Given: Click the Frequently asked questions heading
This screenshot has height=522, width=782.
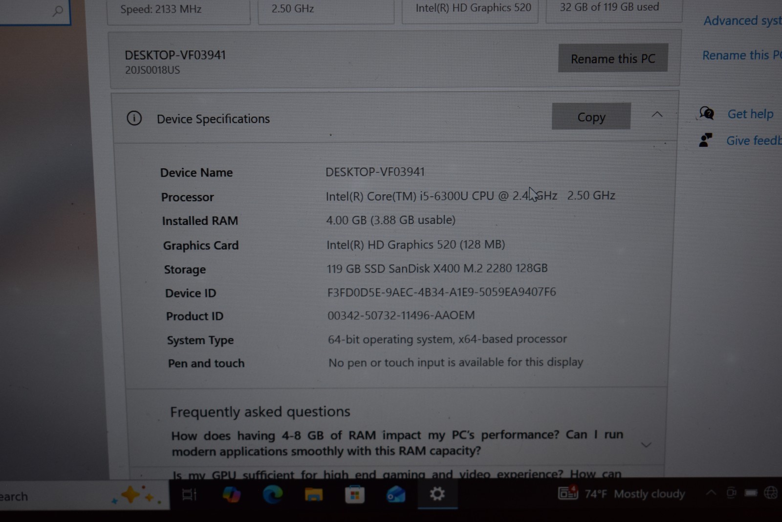Looking at the screenshot, I should [x=260, y=412].
